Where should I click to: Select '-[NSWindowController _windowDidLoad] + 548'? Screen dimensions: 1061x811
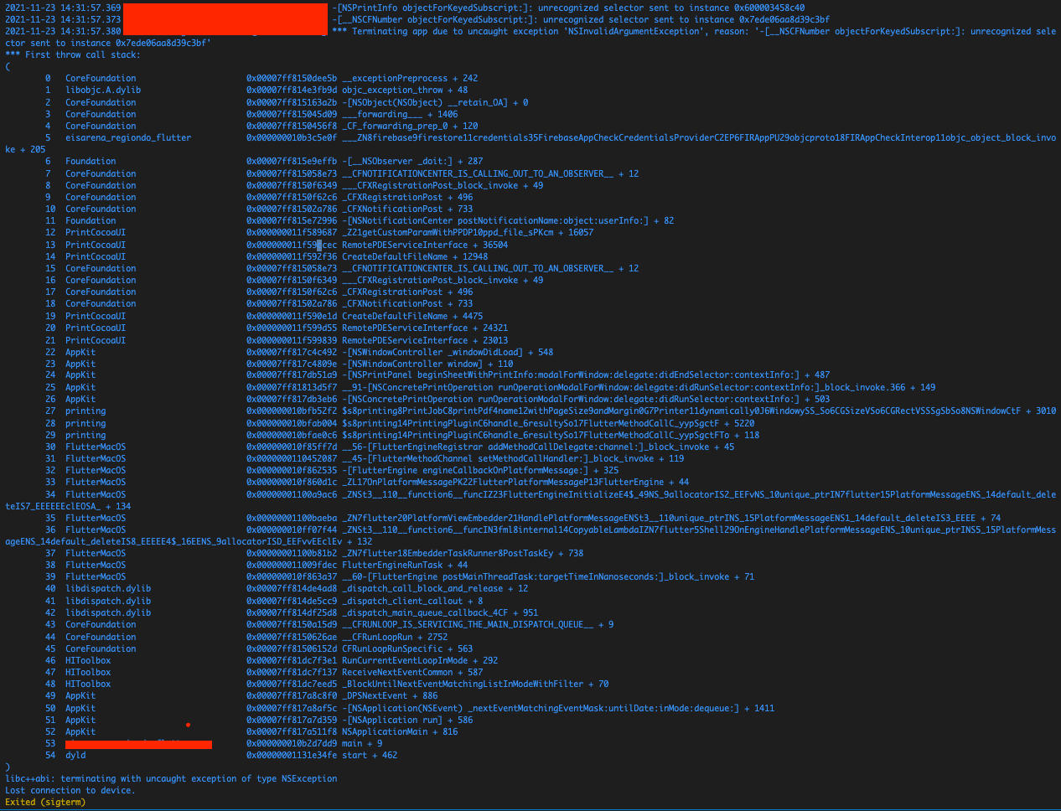click(x=448, y=352)
